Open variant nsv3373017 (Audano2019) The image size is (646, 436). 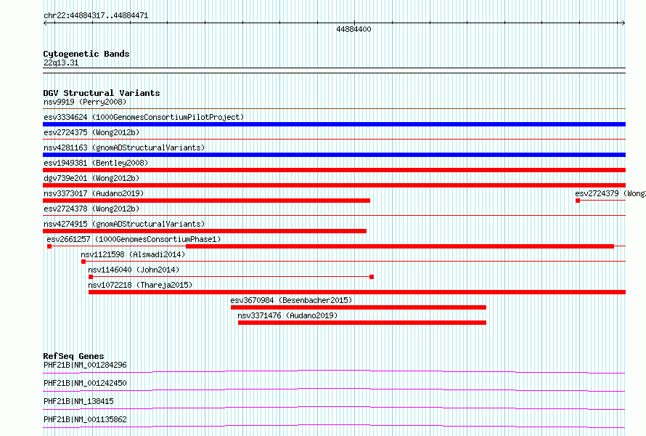[94, 193]
